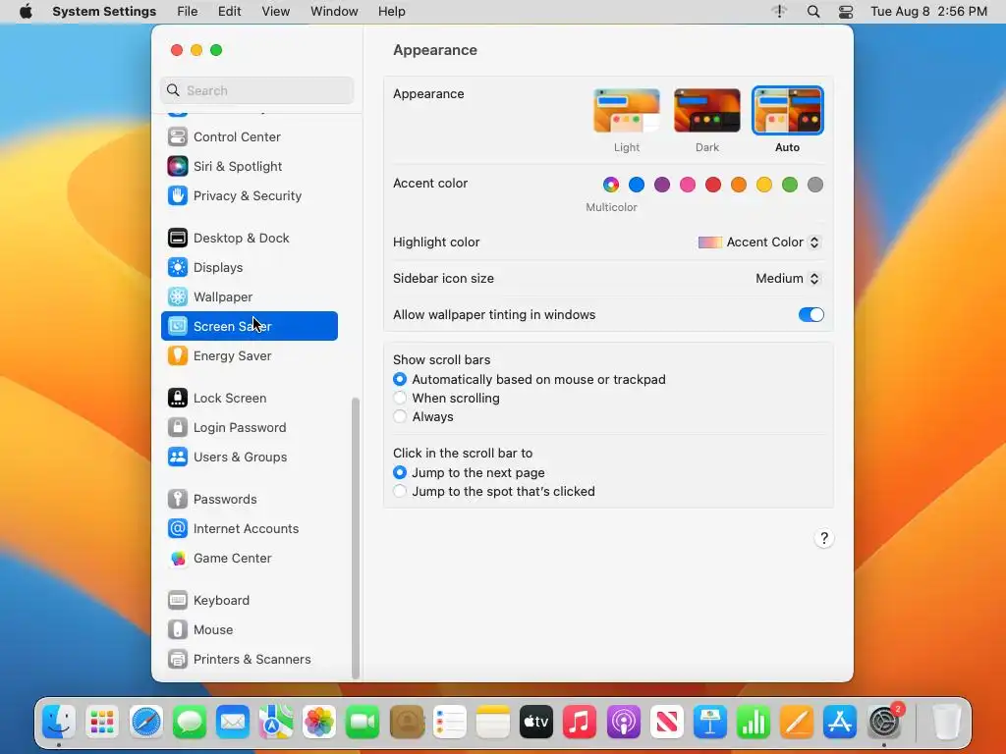The width and height of the screenshot is (1006, 754).
Task: Open Photos app in Dock
Action: coord(319,722)
